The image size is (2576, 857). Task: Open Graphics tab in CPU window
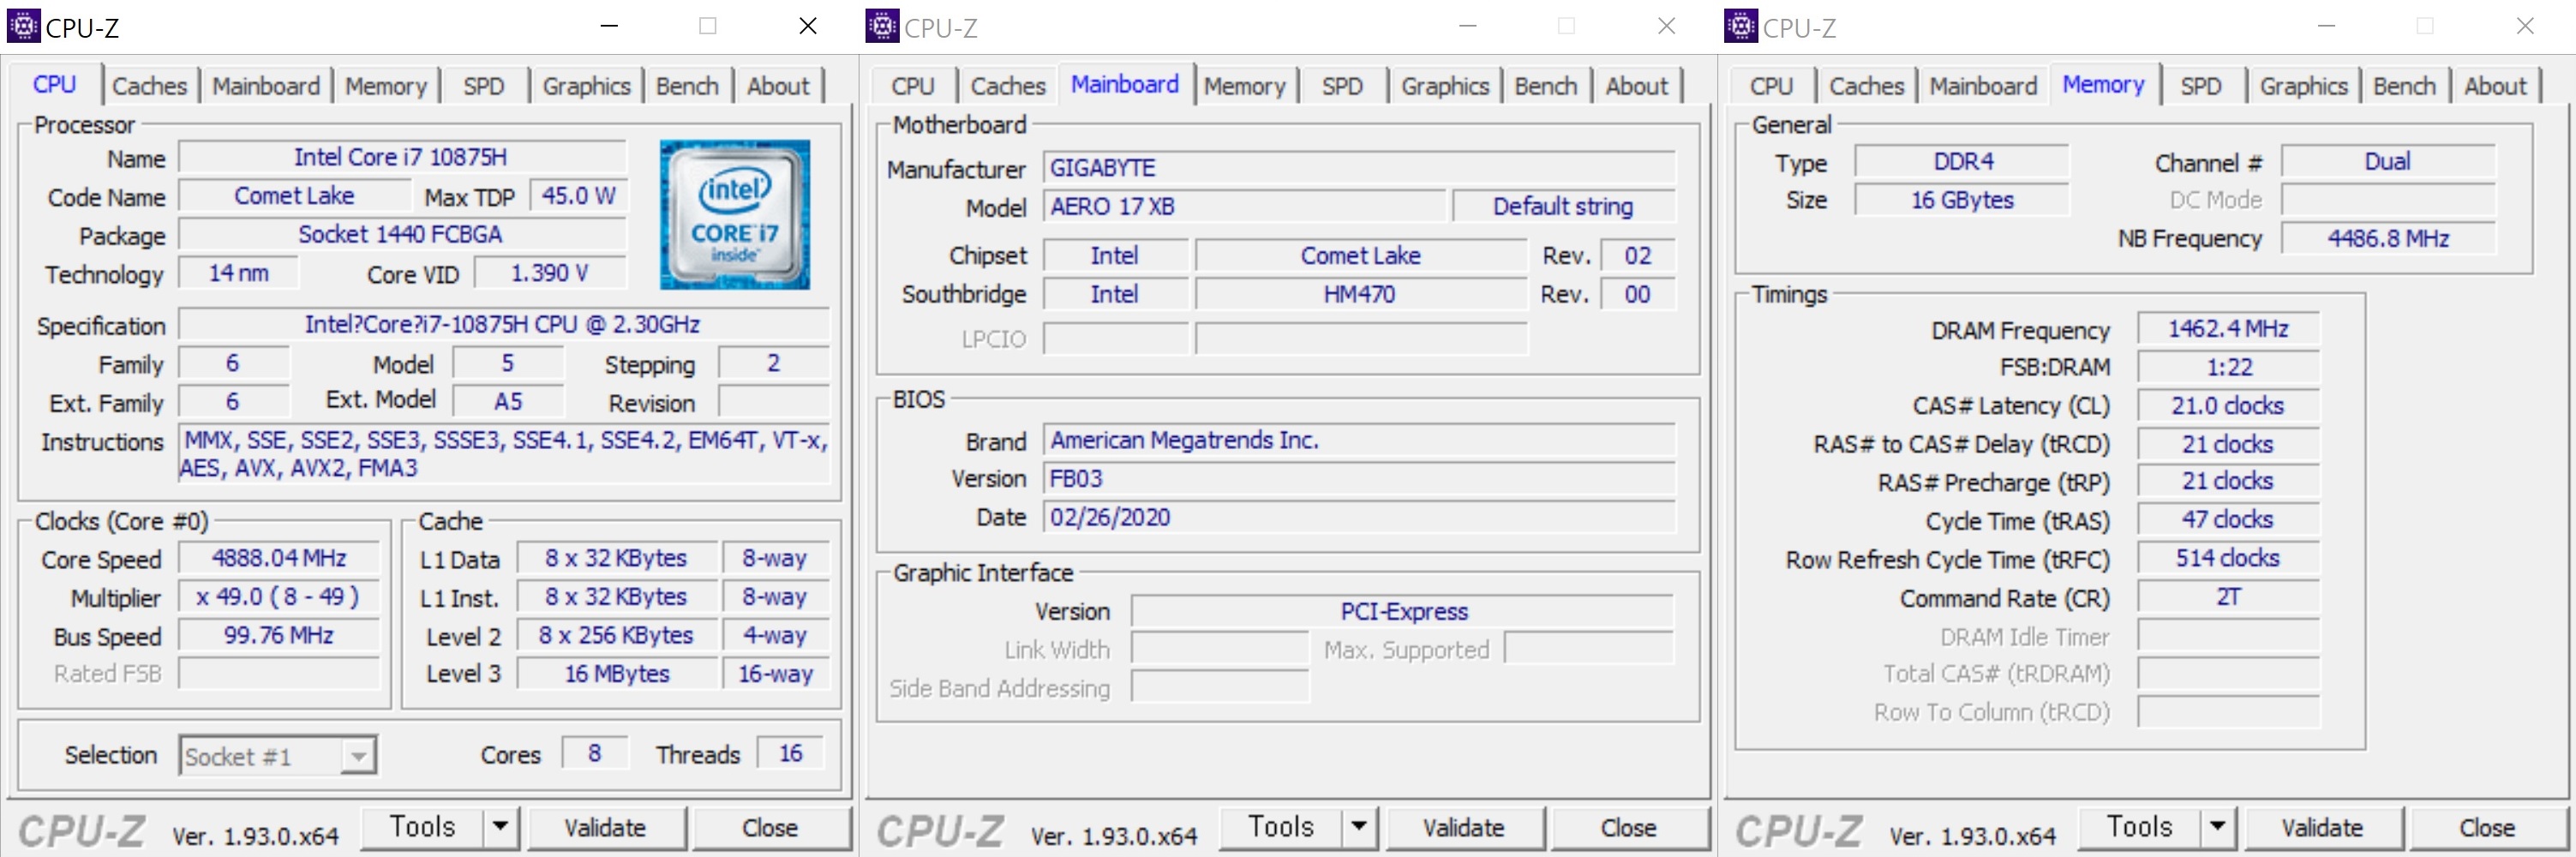[587, 86]
